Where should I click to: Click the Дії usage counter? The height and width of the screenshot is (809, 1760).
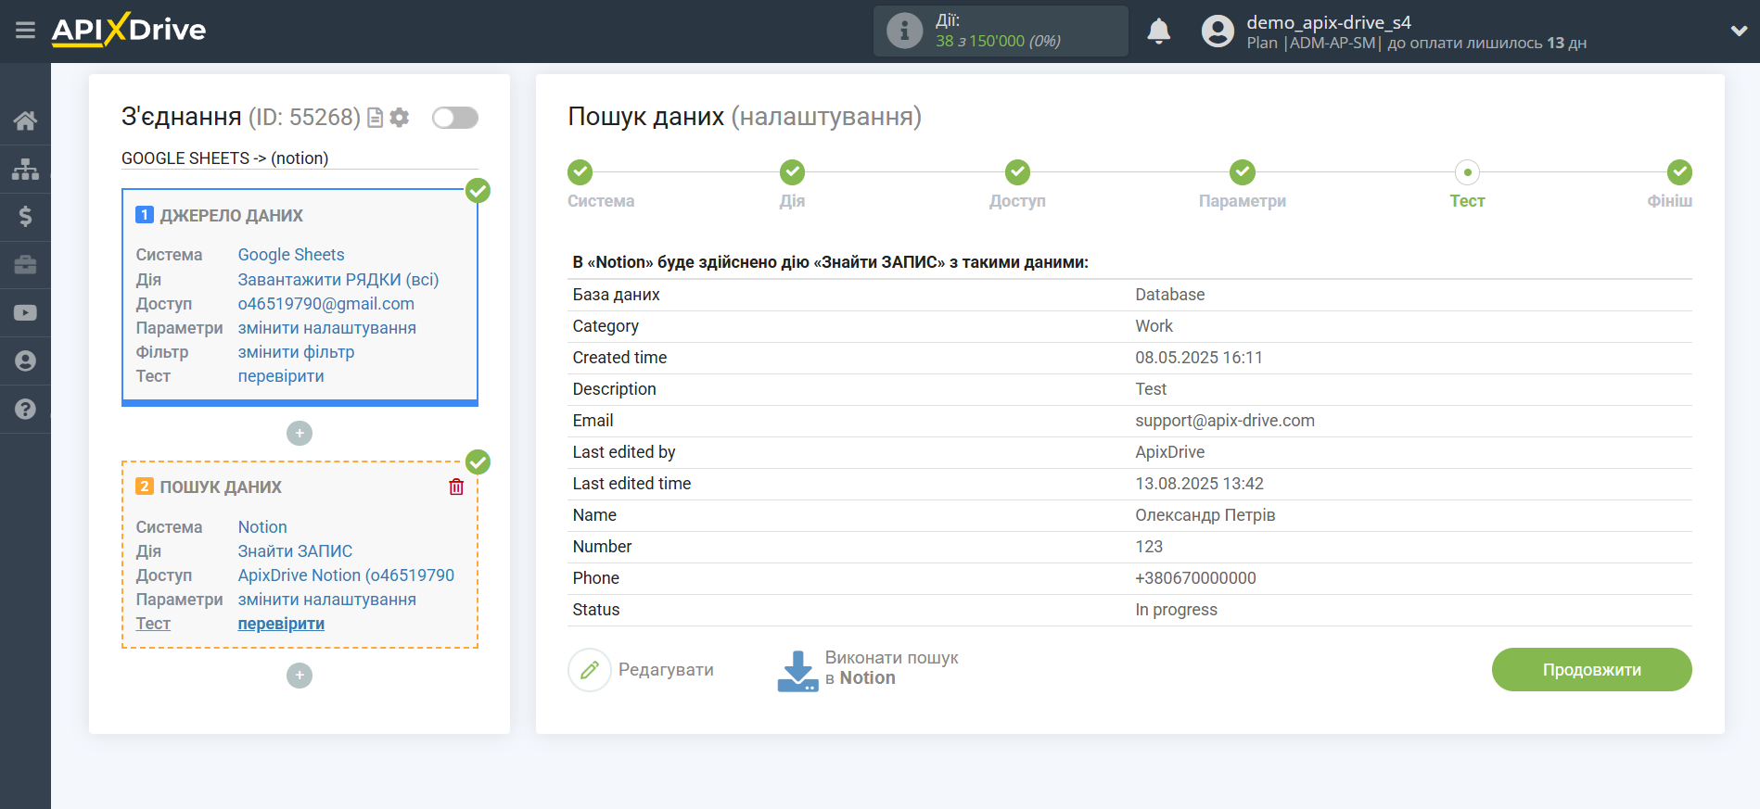pyautogui.click(x=1001, y=32)
